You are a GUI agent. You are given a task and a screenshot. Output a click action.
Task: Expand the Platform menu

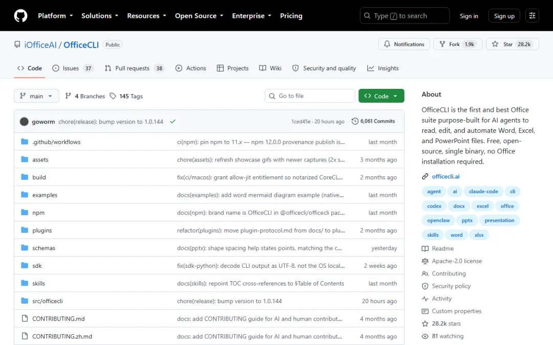click(55, 16)
